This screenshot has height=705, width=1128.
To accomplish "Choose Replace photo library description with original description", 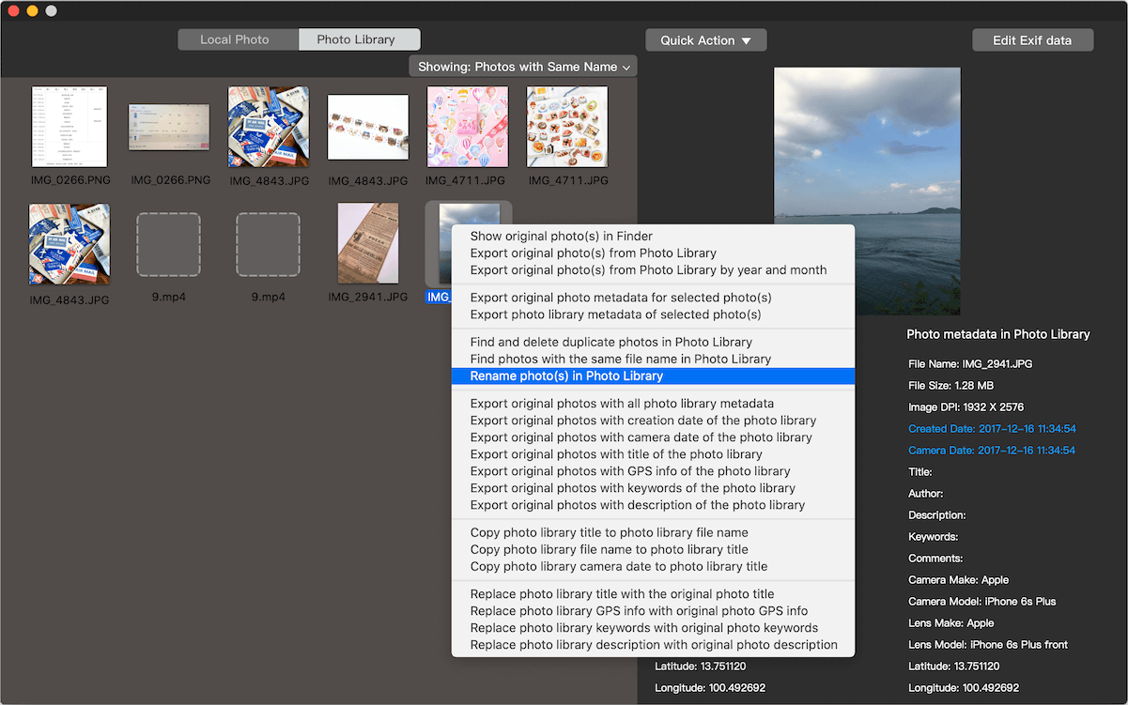I will point(653,645).
